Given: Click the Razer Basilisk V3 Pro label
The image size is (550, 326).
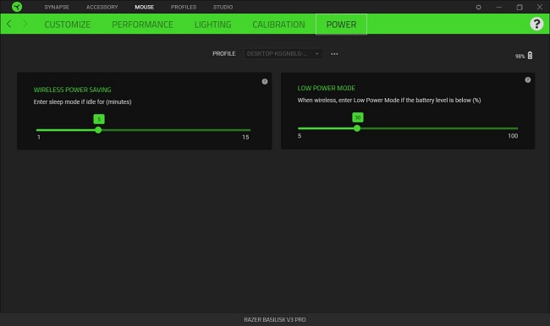Looking at the screenshot, I should [275, 320].
